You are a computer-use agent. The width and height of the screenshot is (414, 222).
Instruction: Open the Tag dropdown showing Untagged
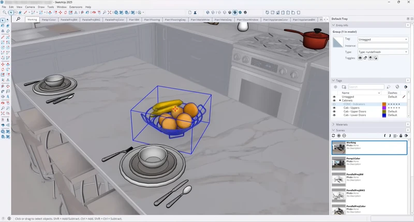tap(382, 39)
